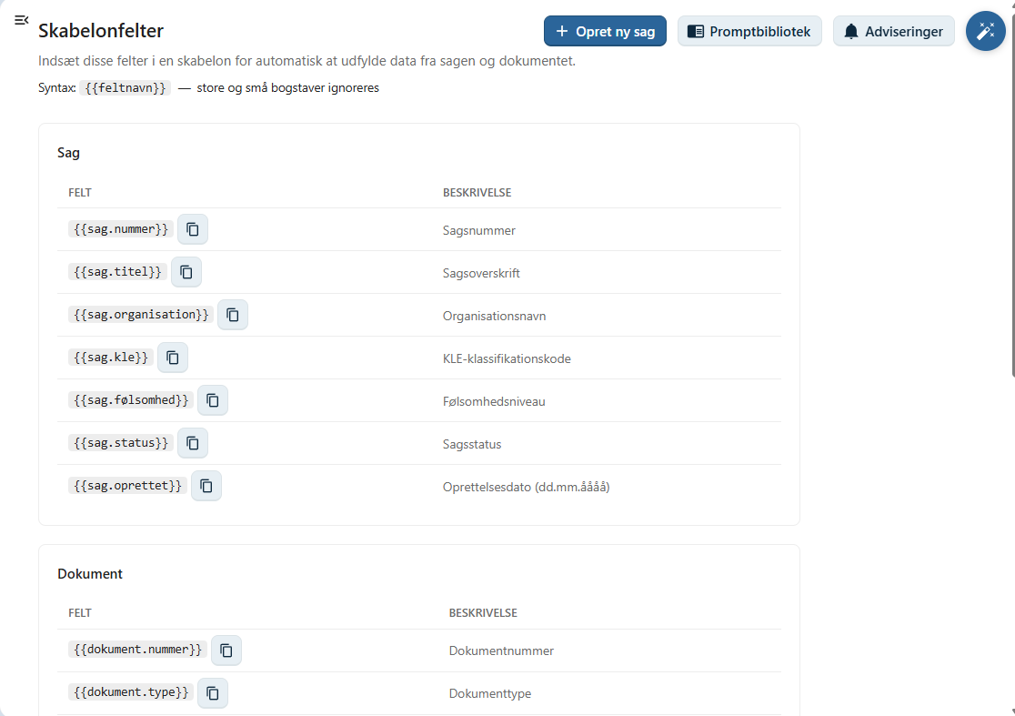Viewport: 1015px width, 716px height.
Task: Copy the {{sag.følsomhed}} field
Action: 212,400
